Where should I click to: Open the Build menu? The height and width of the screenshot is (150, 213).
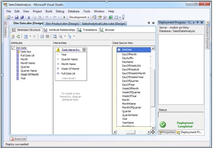(x=49, y=11)
